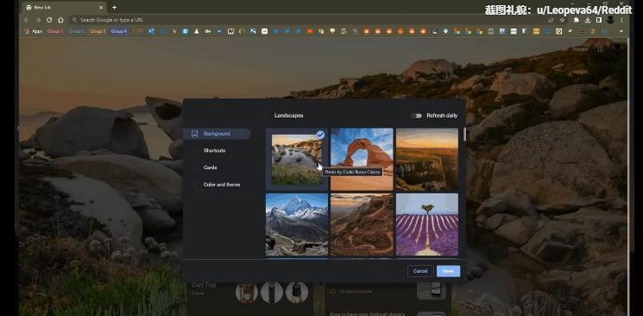Open first product image in cart card

[247, 292]
